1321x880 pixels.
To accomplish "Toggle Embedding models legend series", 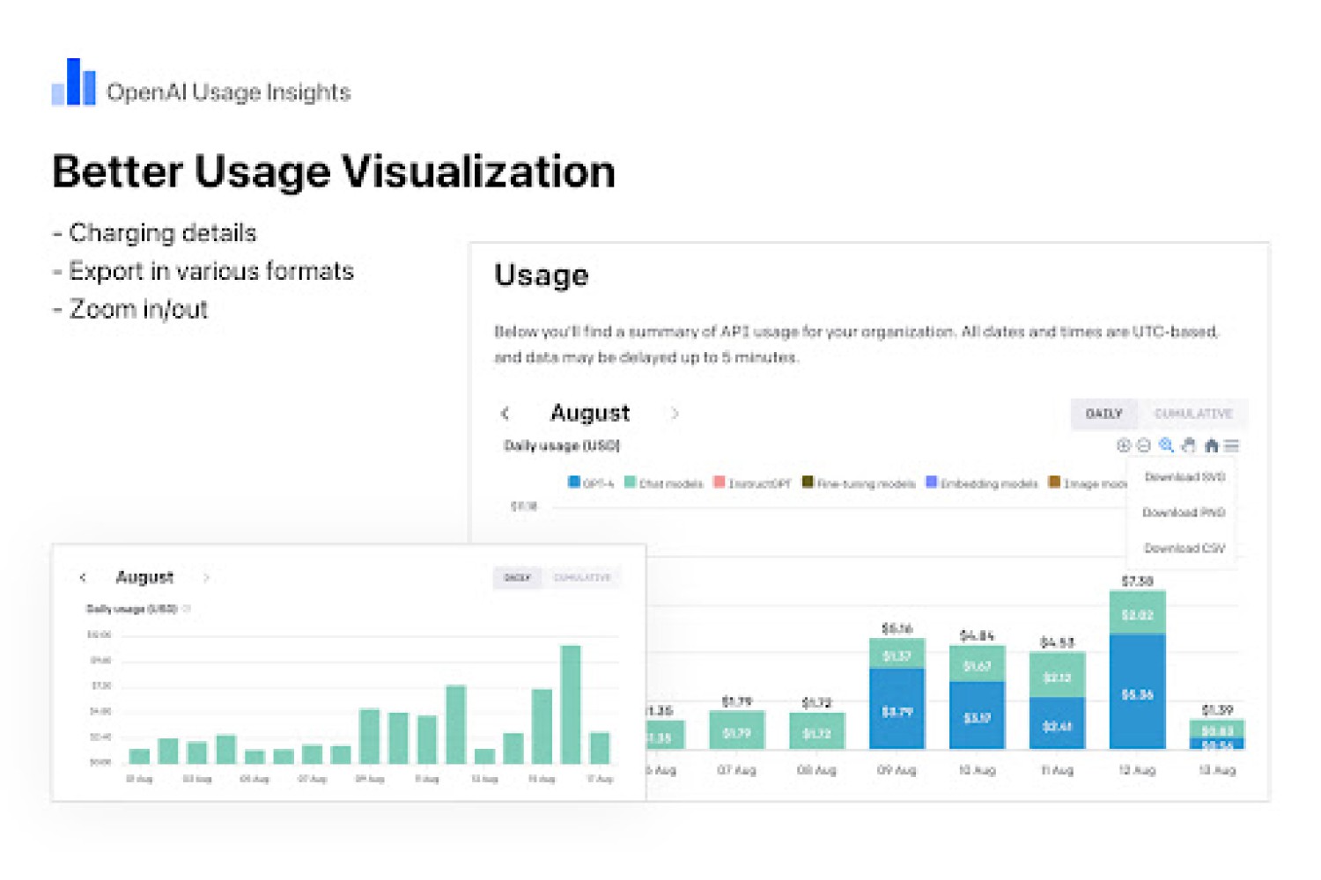I will pos(982,483).
